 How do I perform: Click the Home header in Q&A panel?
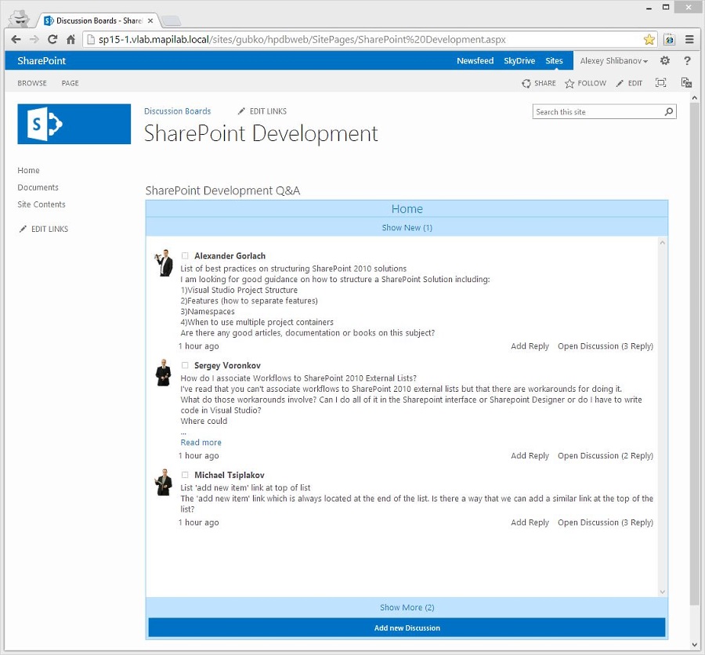coord(407,208)
